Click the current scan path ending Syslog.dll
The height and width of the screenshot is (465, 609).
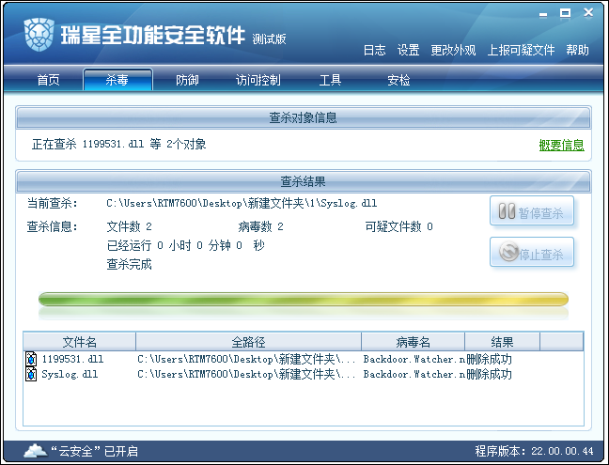click(242, 204)
